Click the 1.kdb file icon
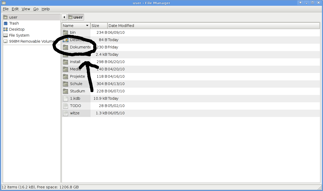The height and width of the screenshot is (191, 323). (66, 98)
